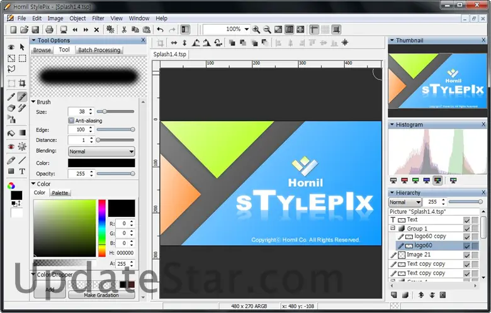Toggle the red histogram channel button
The height and width of the screenshot is (313, 491).
click(404, 180)
